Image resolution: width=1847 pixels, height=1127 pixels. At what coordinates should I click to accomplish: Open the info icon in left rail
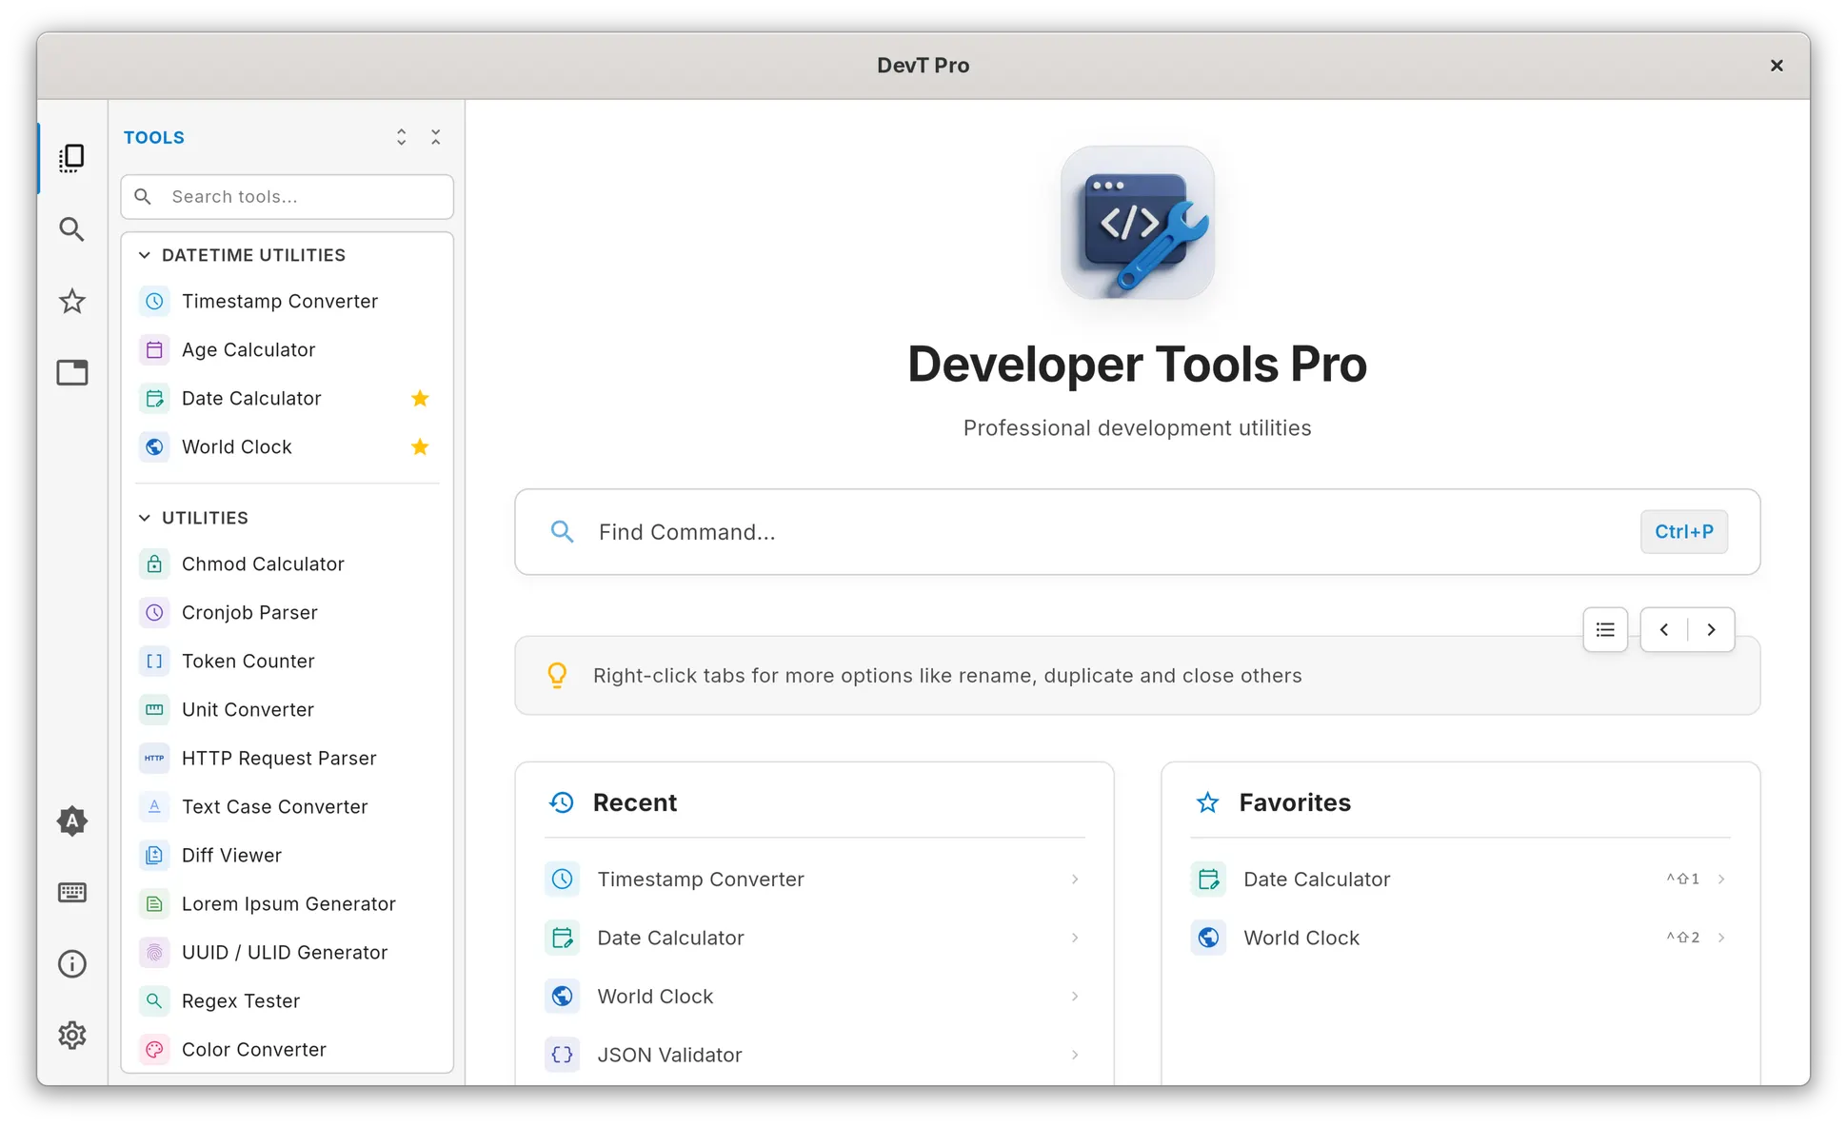[72, 963]
